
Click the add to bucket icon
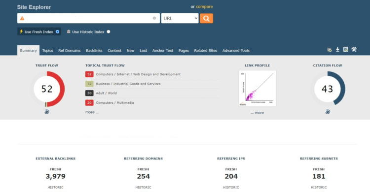pos(330,50)
